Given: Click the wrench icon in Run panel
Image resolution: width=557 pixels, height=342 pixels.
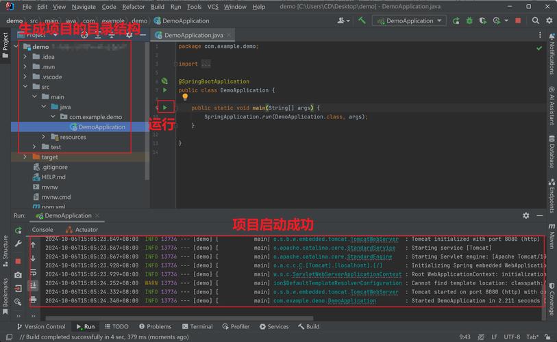Looking at the screenshot, I should [x=18, y=244].
